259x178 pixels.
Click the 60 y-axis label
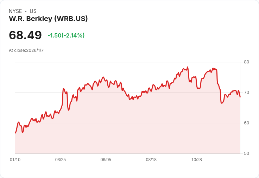click(246, 123)
